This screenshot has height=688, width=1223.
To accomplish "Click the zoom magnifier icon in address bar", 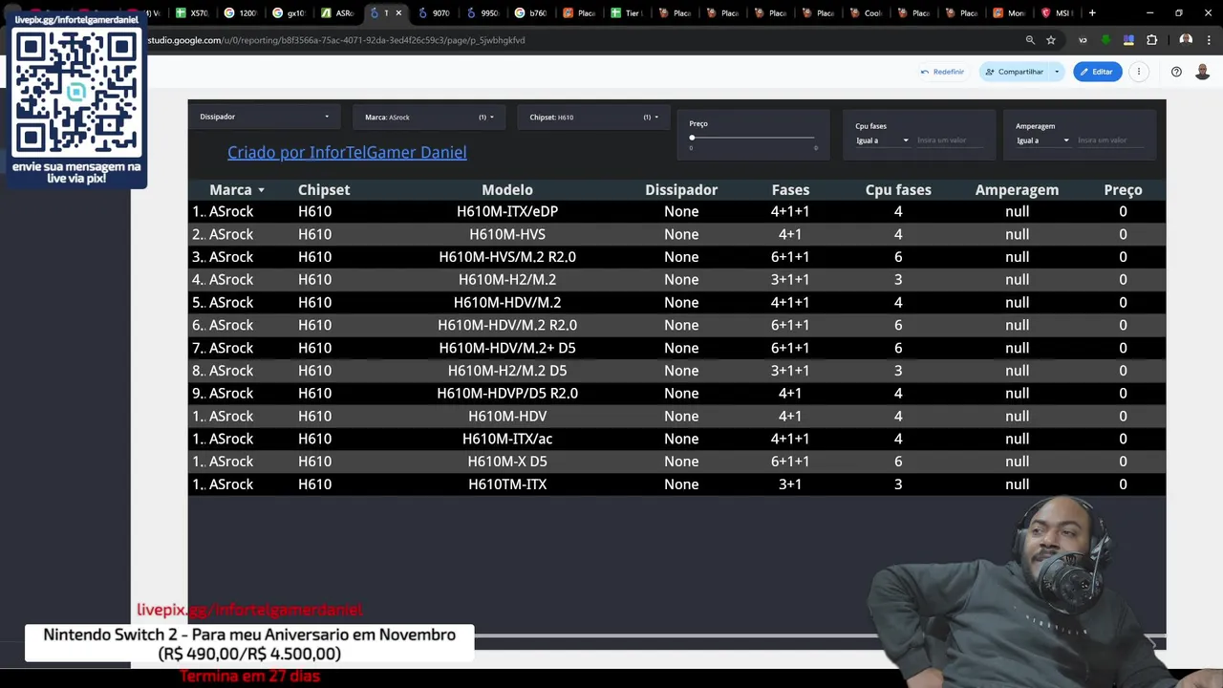I will 1030,40.
